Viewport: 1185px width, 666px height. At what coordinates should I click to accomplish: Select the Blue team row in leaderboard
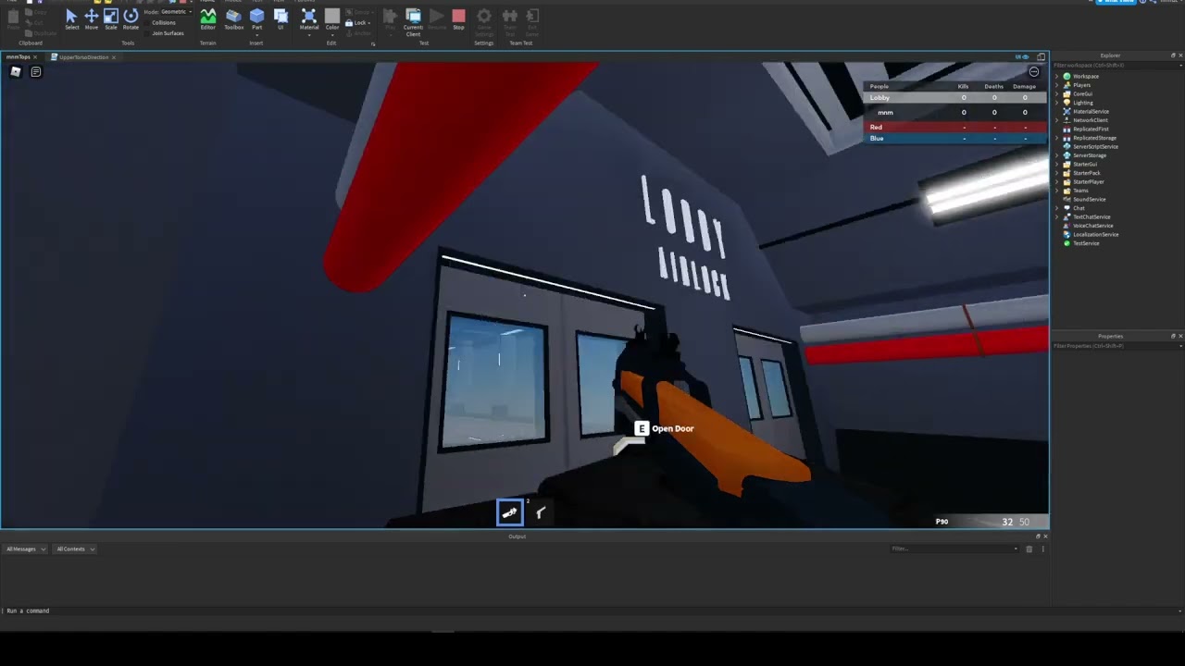[x=955, y=138]
